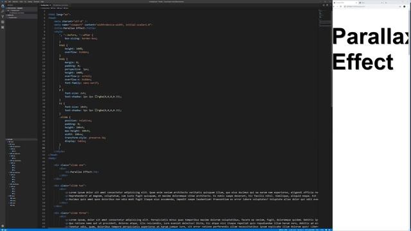Open the Help menu
This screenshot has height=231, width=411.
tap(42, 1)
